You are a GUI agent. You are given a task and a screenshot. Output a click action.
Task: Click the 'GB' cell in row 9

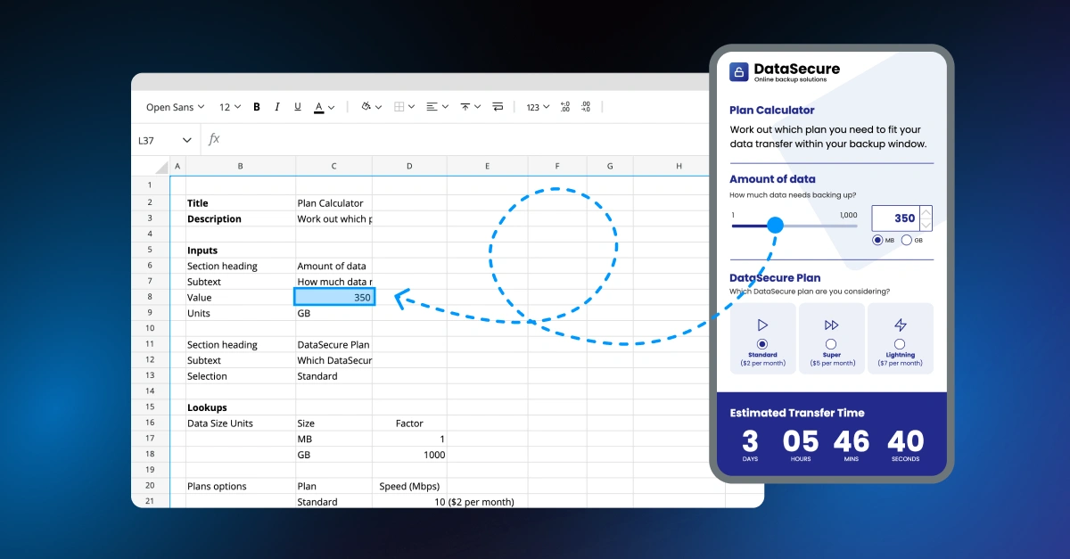[x=333, y=313]
